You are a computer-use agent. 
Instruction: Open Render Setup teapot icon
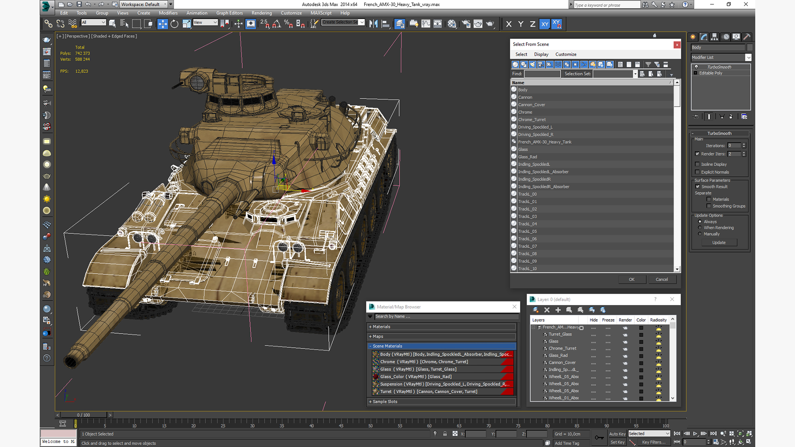click(466, 24)
